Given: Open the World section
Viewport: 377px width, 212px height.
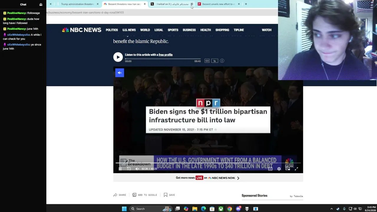Looking at the screenshot, I should click(145, 30).
